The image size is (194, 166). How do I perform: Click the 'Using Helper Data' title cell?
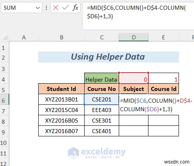[x=109, y=57]
